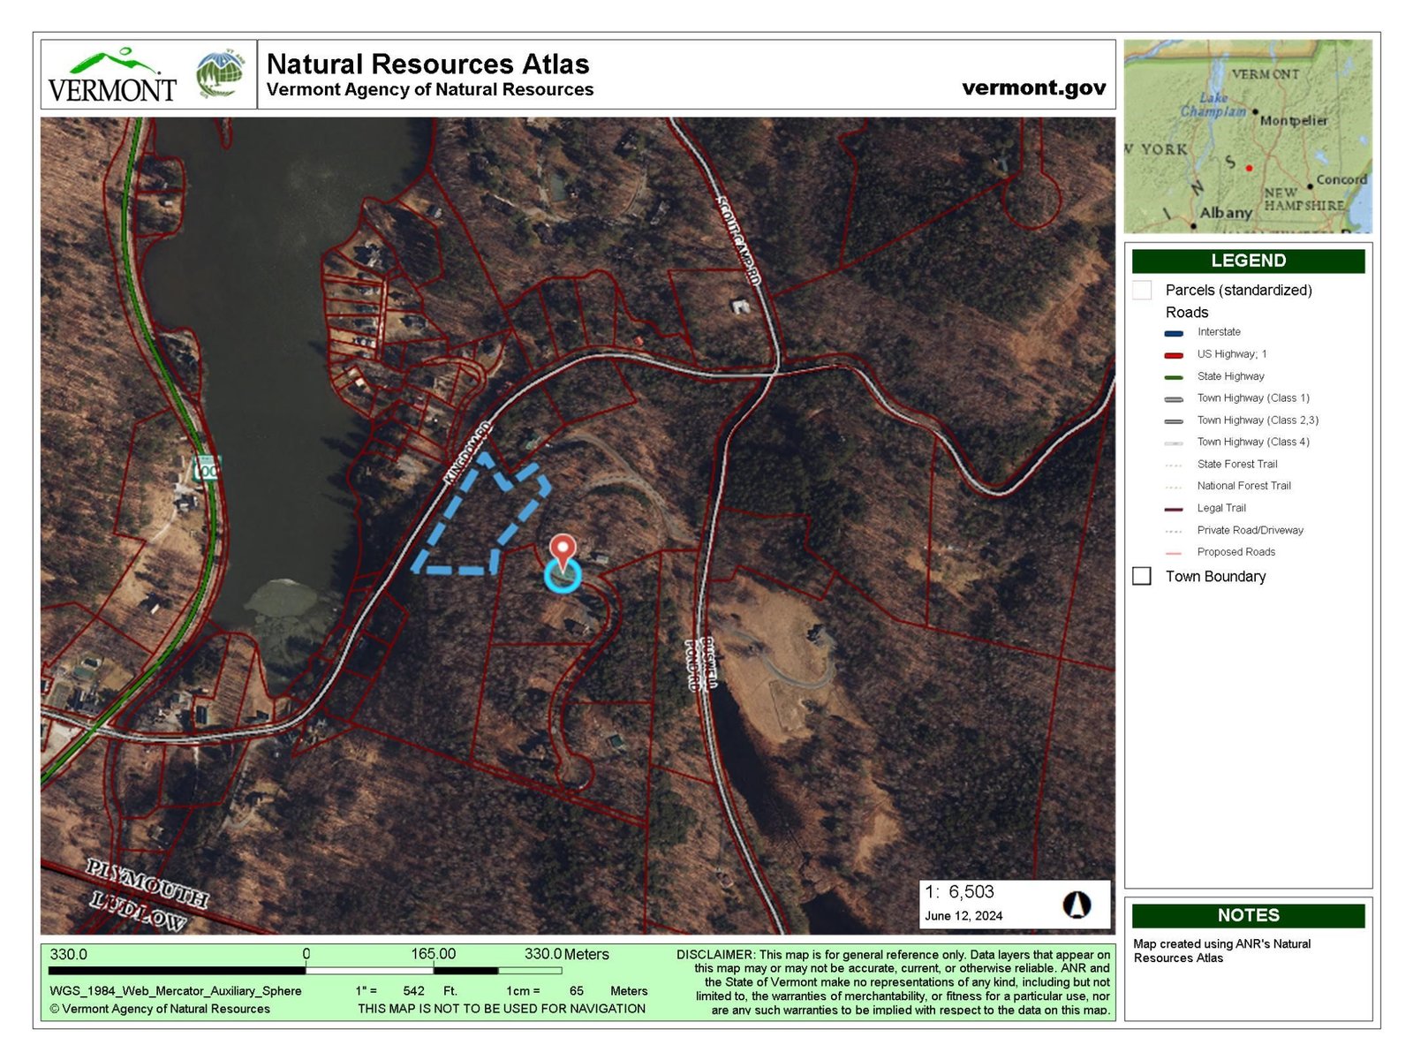Click the Lake Champlain label on the inset map
This screenshot has width=1413, height=1060.
[1213, 105]
